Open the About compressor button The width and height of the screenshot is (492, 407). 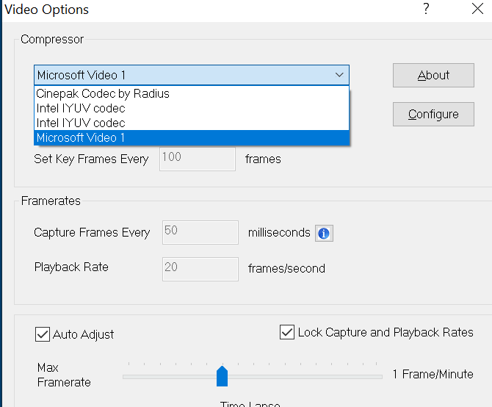(x=433, y=76)
